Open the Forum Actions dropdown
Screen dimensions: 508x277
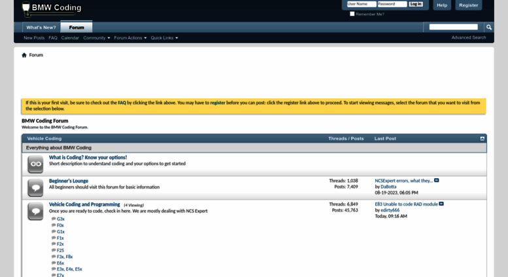[x=130, y=38]
